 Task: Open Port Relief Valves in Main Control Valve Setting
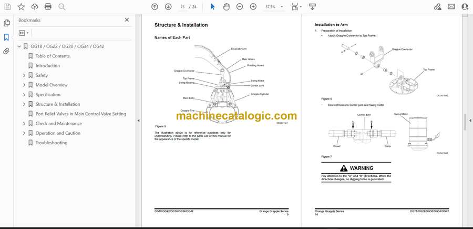(x=81, y=114)
